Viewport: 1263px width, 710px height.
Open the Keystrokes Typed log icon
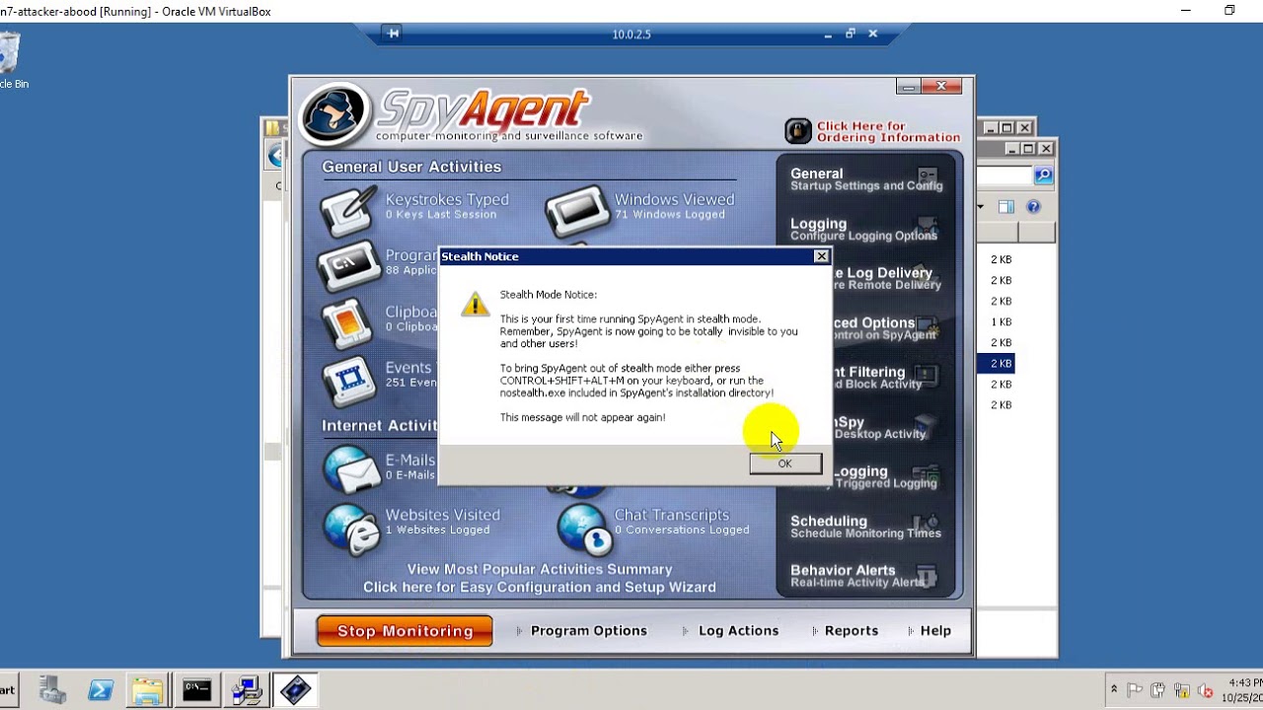pyautogui.click(x=348, y=209)
